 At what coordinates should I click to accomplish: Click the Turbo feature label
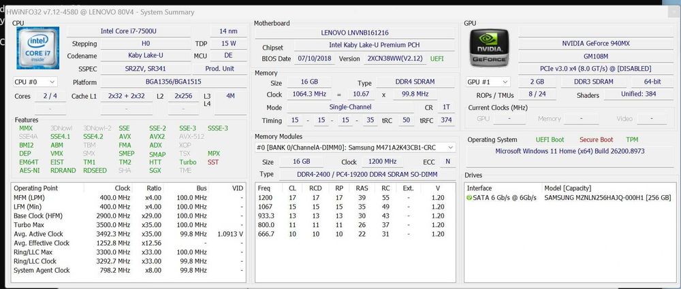click(188, 162)
